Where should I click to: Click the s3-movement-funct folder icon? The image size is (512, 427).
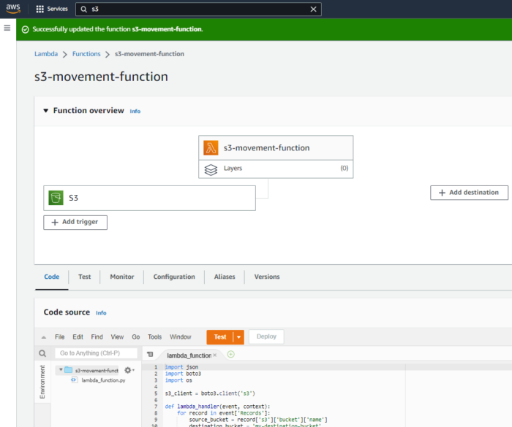click(x=68, y=370)
